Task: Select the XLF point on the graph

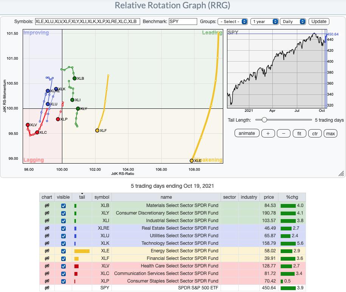Action: [97, 130]
